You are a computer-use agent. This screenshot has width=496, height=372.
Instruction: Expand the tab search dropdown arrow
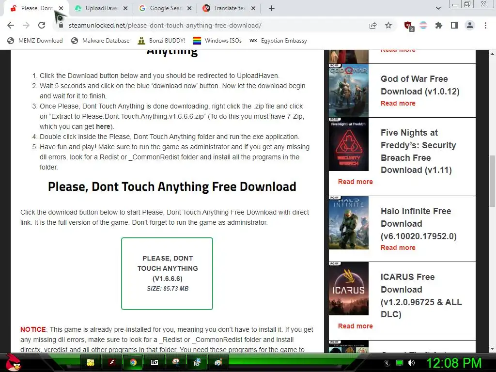tap(438, 8)
